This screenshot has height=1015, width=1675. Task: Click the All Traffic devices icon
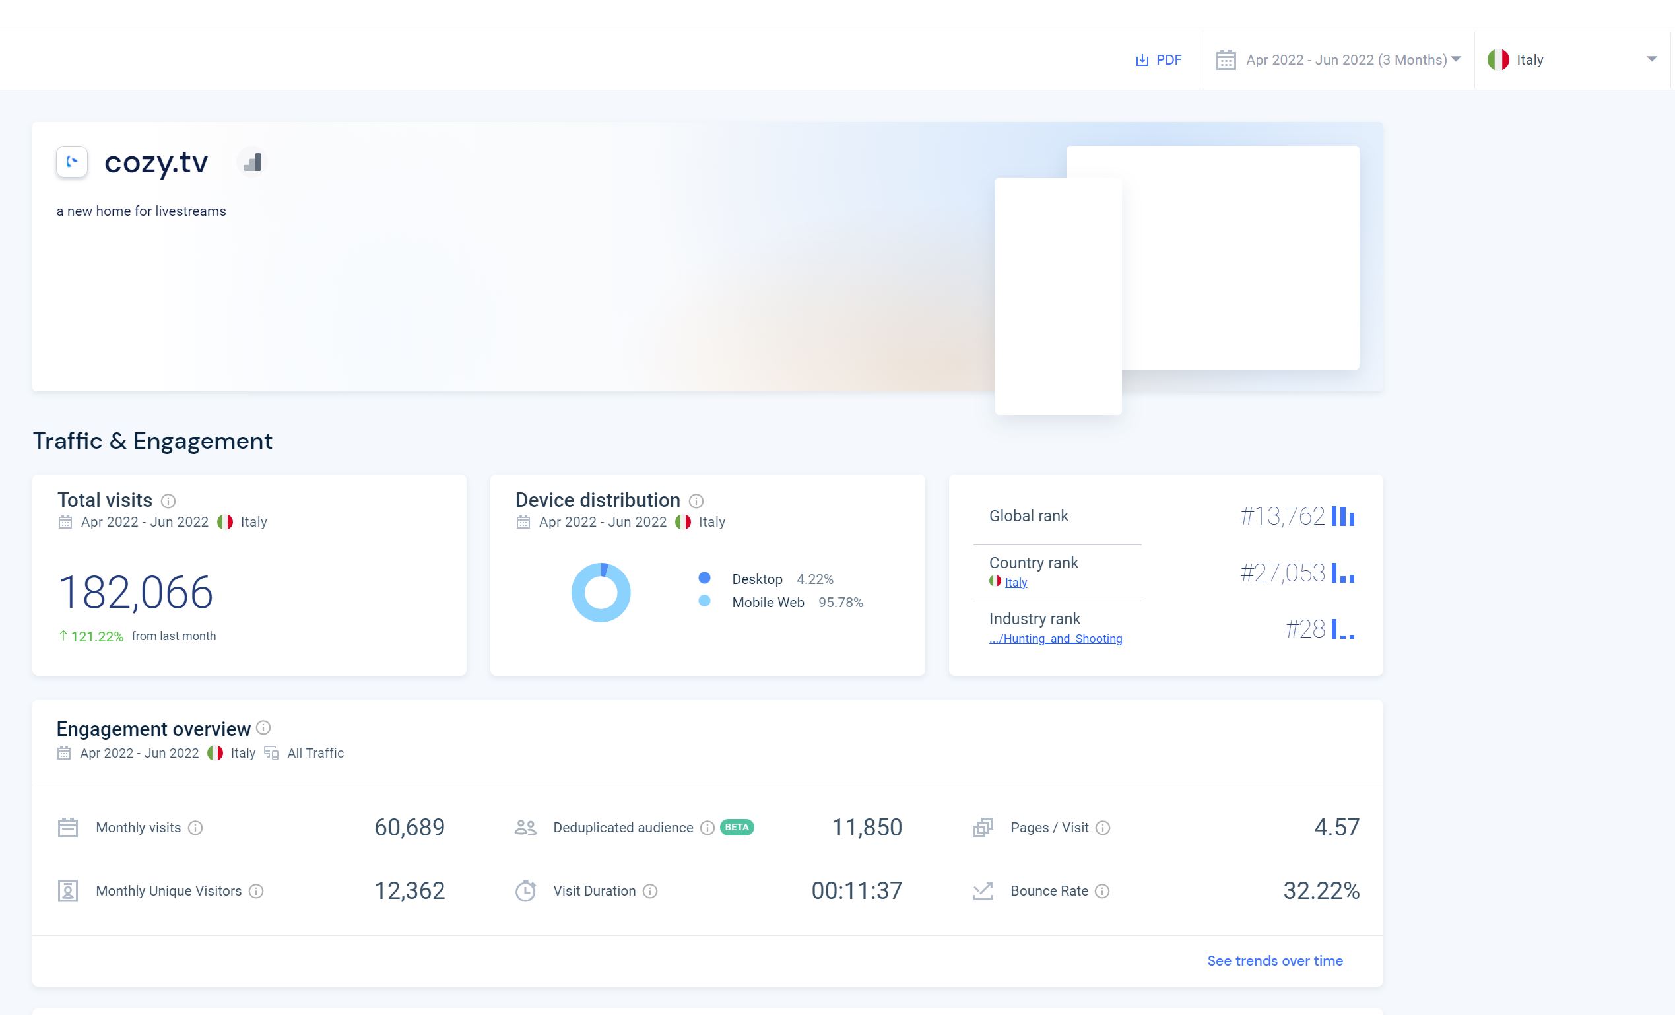pos(271,753)
